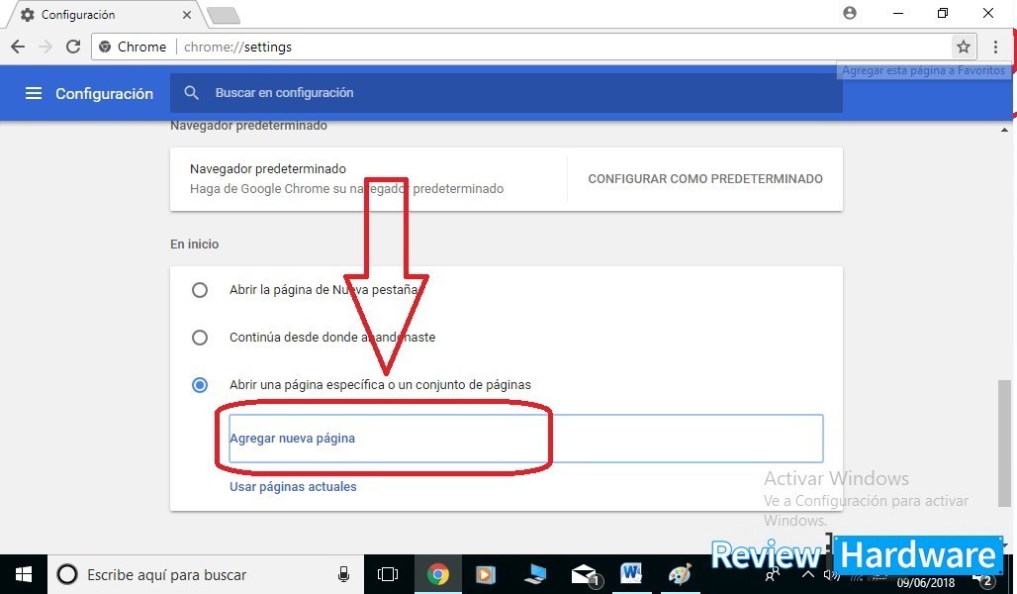1017x594 pixels.
Task: Click Agregar nueva página link
Action: pos(292,439)
